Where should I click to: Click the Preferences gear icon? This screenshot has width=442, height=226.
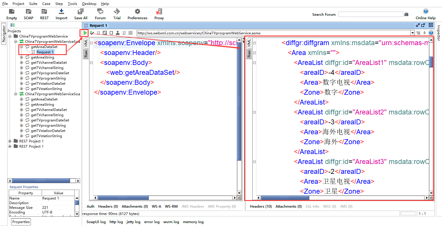point(137,12)
